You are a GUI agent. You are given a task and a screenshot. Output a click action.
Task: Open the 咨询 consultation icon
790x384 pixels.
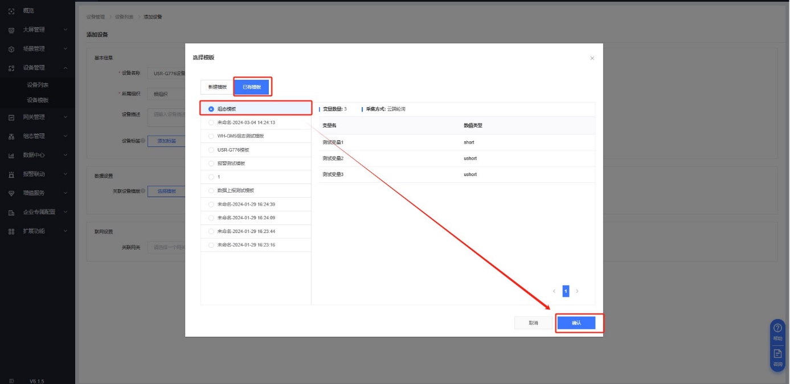click(777, 354)
